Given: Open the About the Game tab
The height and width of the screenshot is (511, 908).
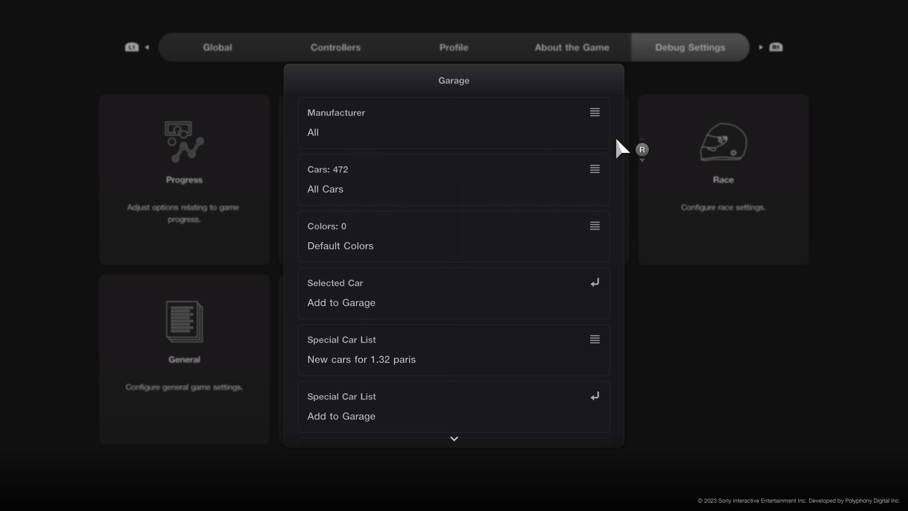Looking at the screenshot, I should (x=572, y=47).
